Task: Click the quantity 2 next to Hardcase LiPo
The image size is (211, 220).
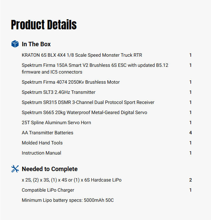Action: [x=190, y=180]
